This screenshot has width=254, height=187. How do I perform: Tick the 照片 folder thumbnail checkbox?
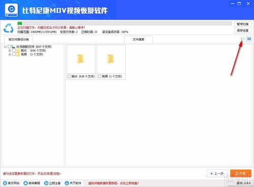(x=69, y=76)
